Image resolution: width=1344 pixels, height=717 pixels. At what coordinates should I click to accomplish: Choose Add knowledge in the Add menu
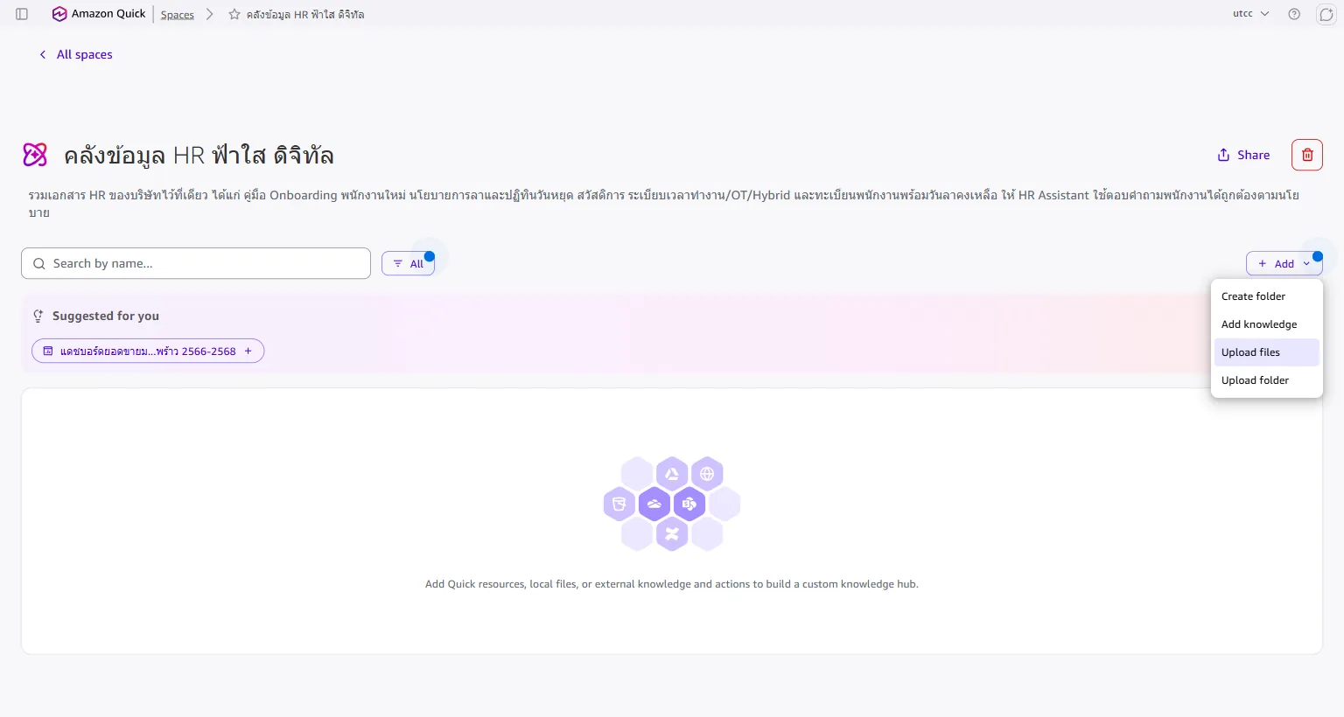1267,324
